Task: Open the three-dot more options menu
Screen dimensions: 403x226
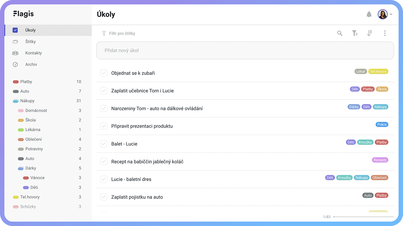Action: click(385, 33)
